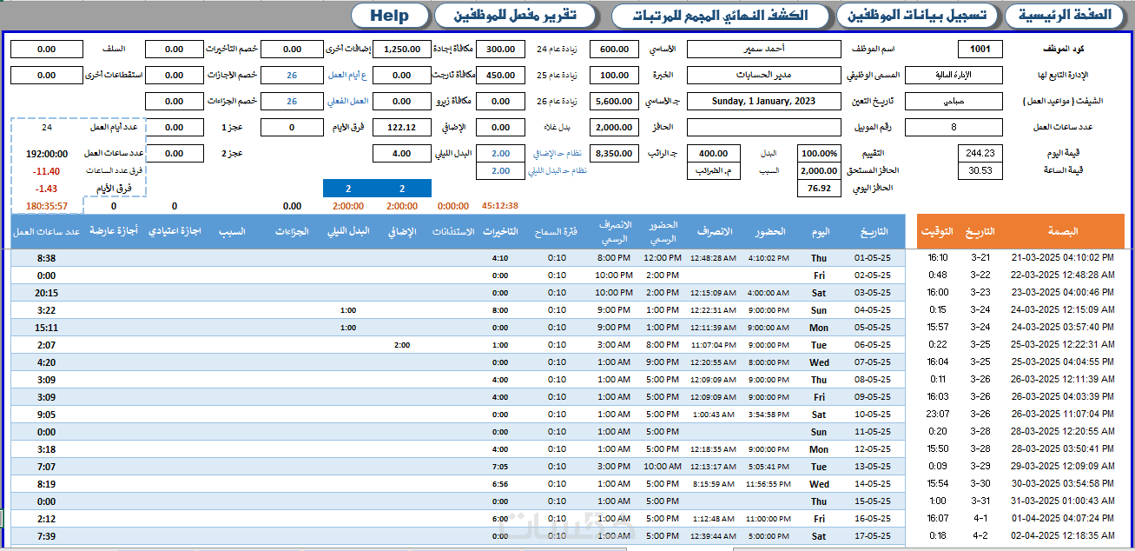Click the 180:35:57 total hours value
The height and width of the screenshot is (551, 1135).
click(x=48, y=206)
